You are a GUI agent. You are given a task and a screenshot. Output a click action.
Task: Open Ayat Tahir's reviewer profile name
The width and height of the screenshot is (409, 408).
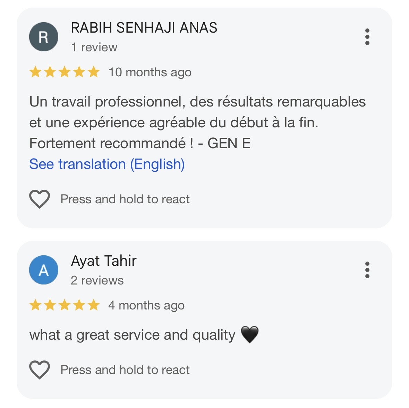point(104,261)
